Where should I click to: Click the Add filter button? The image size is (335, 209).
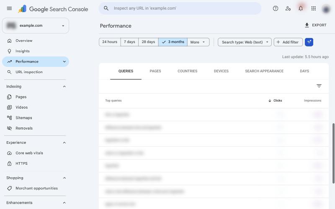coord(288,42)
